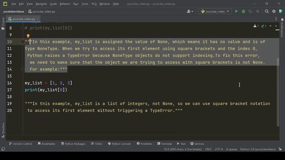Image resolution: width=285 pixels, height=160 pixels.
Task: Start debugging with the bug icon
Action: coord(244,12)
